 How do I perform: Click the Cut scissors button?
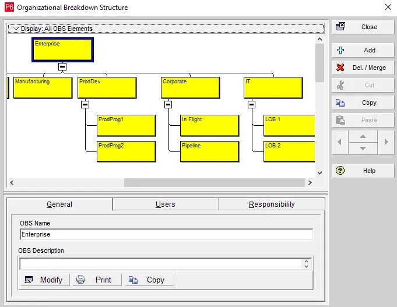[363, 85]
